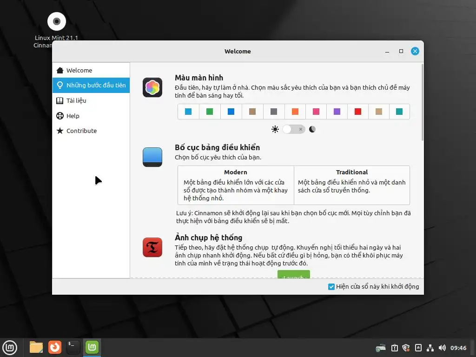This screenshot has height=357, width=476.
Task: Click the sun light-mode icon
Action: pos(275,129)
